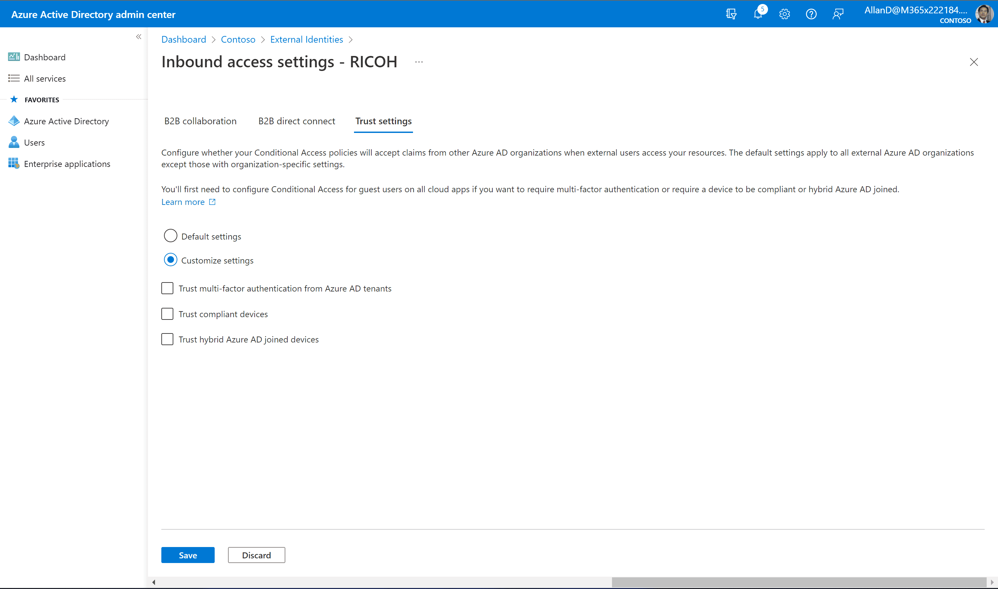
Task: Go to Dashboard breadcrumb
Action: (x=183, y=39)
